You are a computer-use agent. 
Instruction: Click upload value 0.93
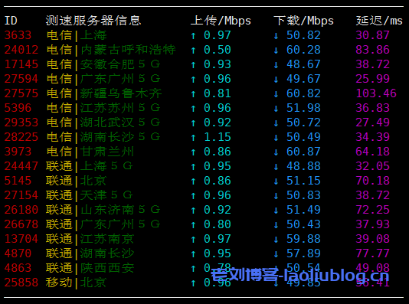coord(218,64)
